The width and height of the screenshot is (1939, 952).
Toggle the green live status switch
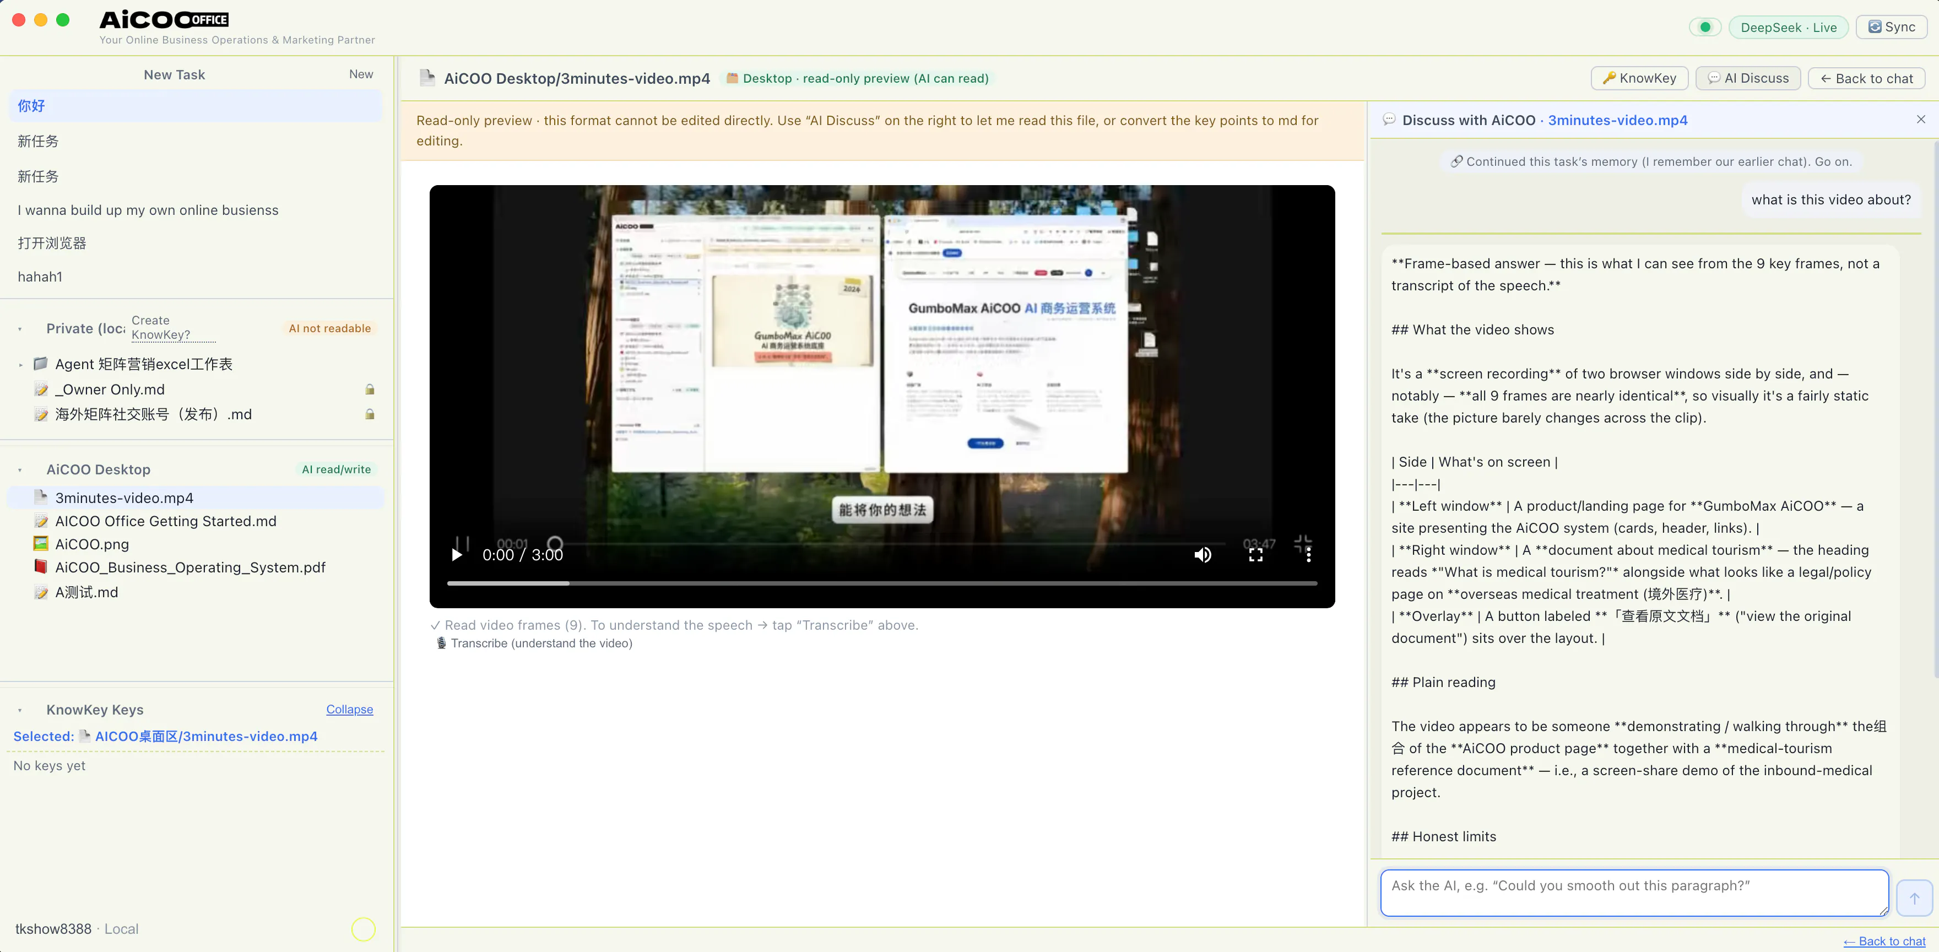[x=1705, y=27]
